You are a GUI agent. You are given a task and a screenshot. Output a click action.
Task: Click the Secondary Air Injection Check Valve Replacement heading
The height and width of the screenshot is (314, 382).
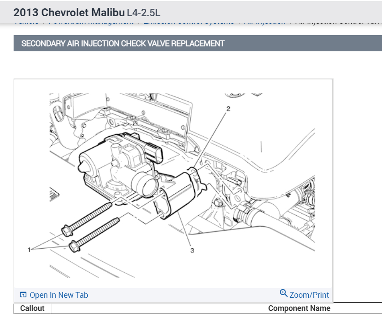tap(123, 43)
